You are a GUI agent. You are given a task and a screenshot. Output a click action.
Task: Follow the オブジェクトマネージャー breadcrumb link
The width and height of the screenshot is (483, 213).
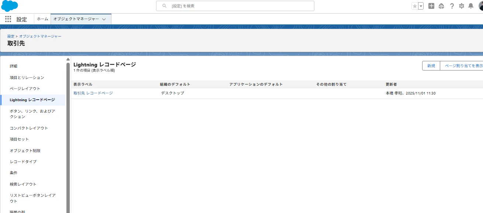tap(40, 36)
